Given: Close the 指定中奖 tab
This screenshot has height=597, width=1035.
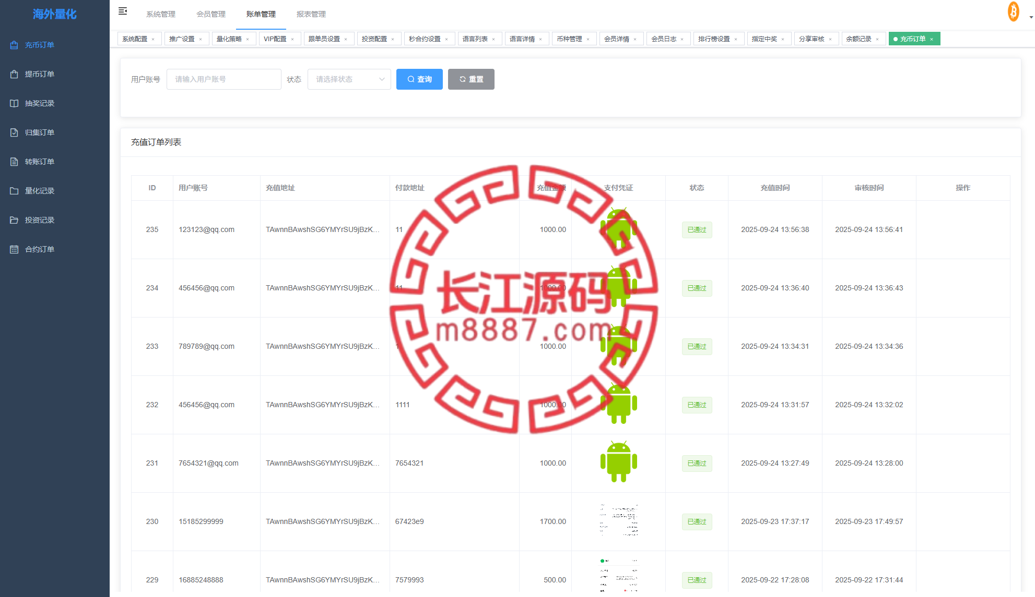Looking at the screenshot, I should tap(783, 40).
